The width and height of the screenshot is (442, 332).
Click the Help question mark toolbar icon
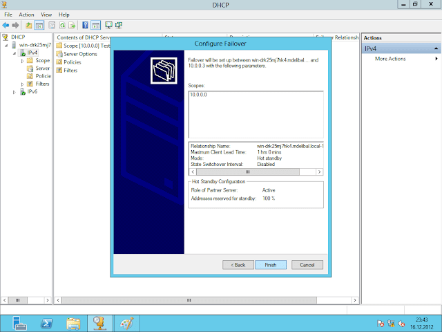coord(85,25)
